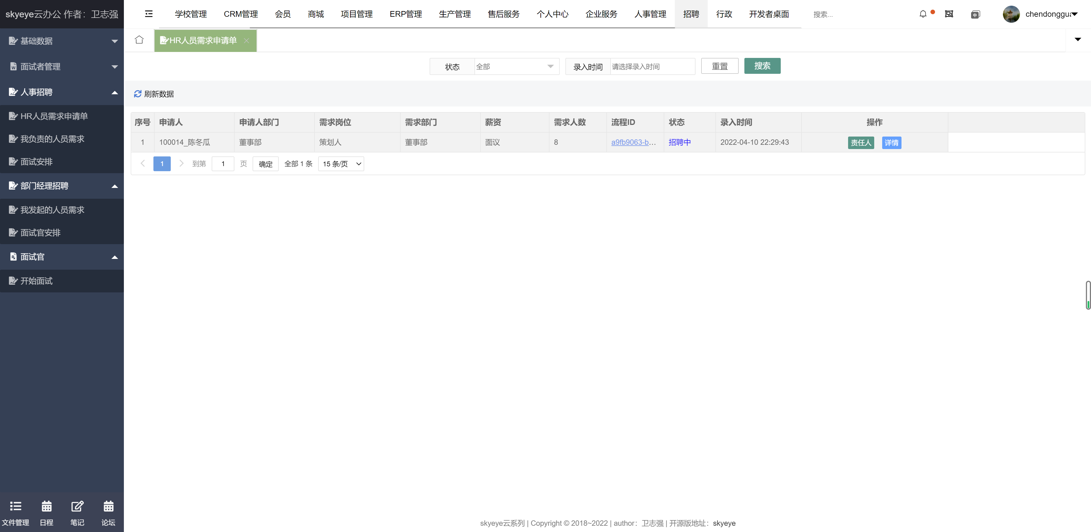The height and width of the screenshot is (532, 1091).
Task: Click the sidebar collapse icon next to 学校管理
Action: (149, 14)
